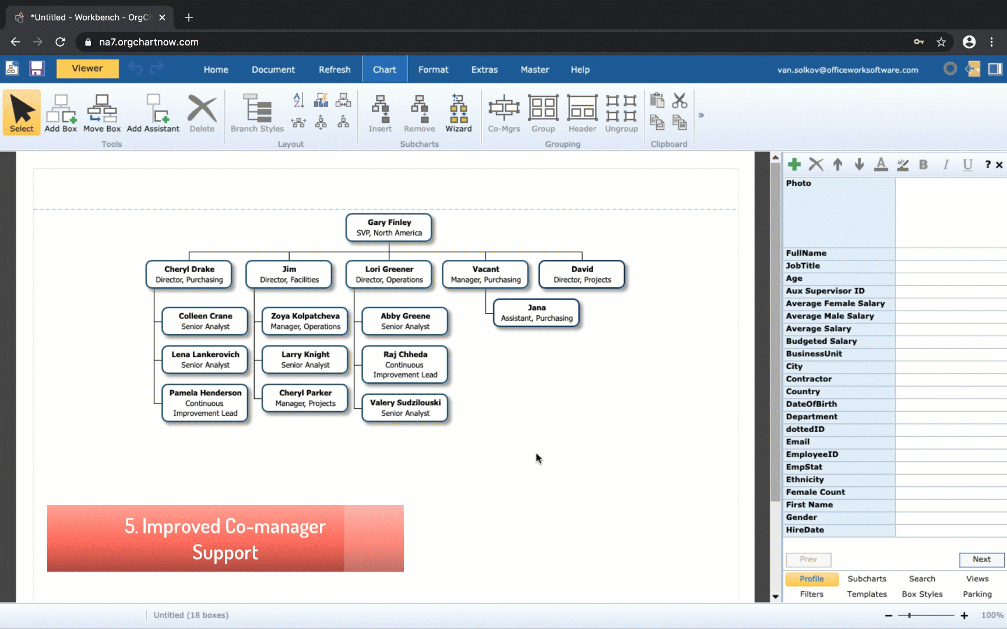Screen dimensions: 1007x629
Task: Toggle italic in profile panel toolbar
Action: tap(945, 165)
